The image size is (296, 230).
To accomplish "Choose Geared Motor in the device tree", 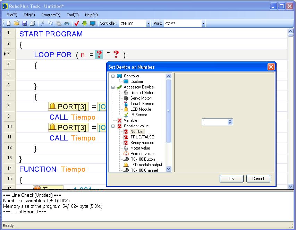I will point(142,93).
